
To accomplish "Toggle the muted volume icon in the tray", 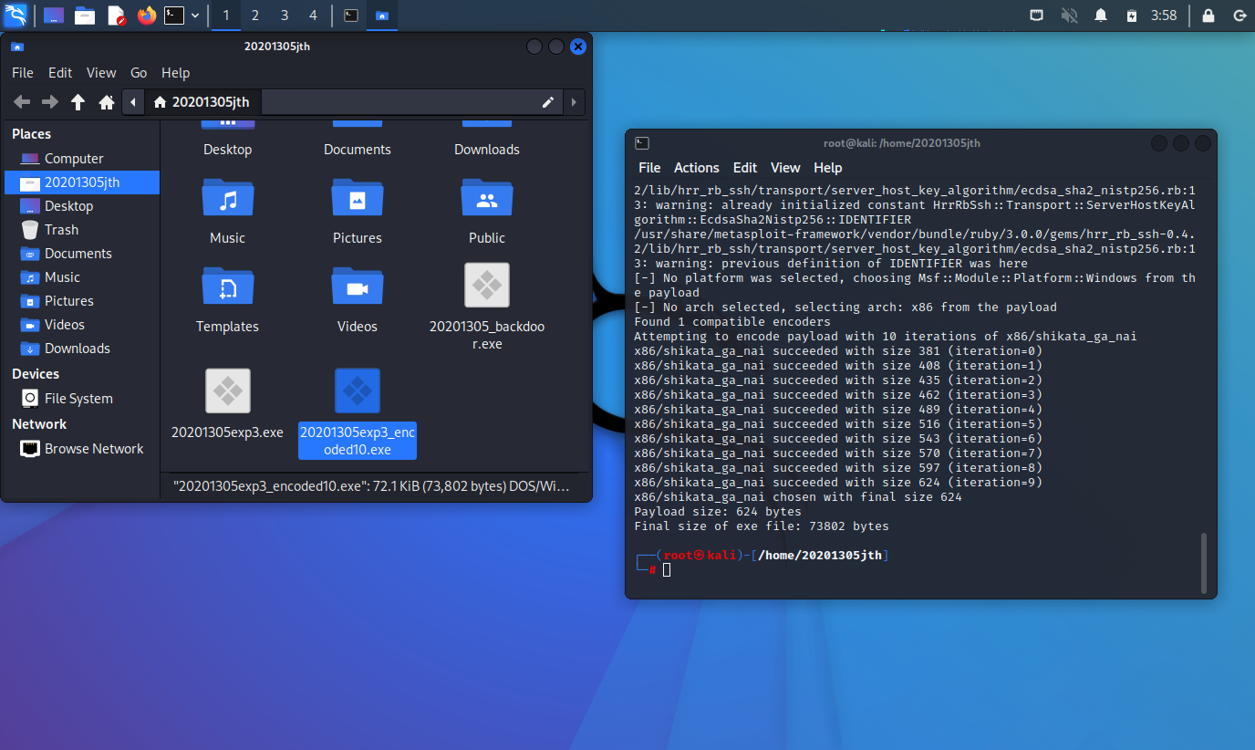I will click(1069, 16).
